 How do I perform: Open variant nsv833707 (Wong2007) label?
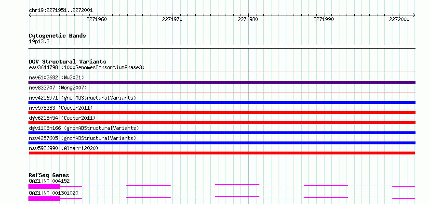click(58, 88)
